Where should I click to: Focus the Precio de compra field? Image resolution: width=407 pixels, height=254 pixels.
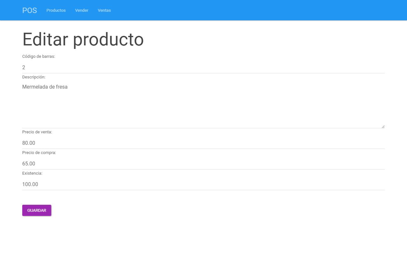pyautogui.click(x=203, y=164)
